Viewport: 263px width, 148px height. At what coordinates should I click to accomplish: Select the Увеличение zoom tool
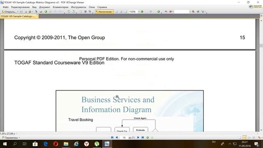[104, 12]
